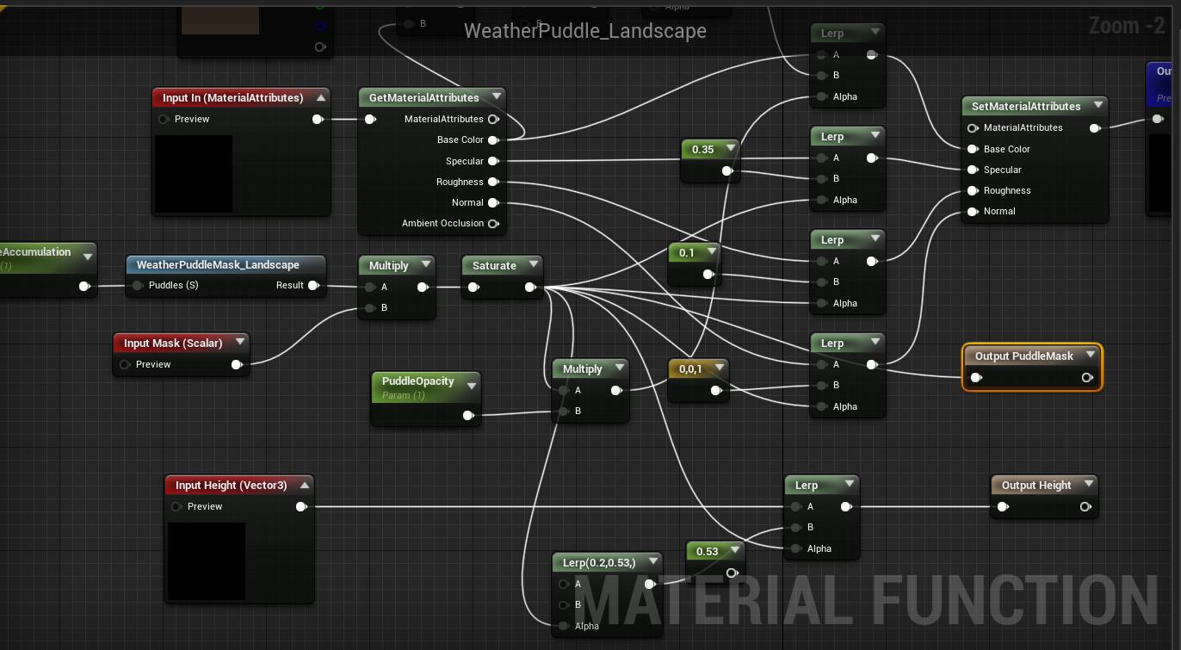Click the Puddles (S) input pin

(x=138, y=285)
